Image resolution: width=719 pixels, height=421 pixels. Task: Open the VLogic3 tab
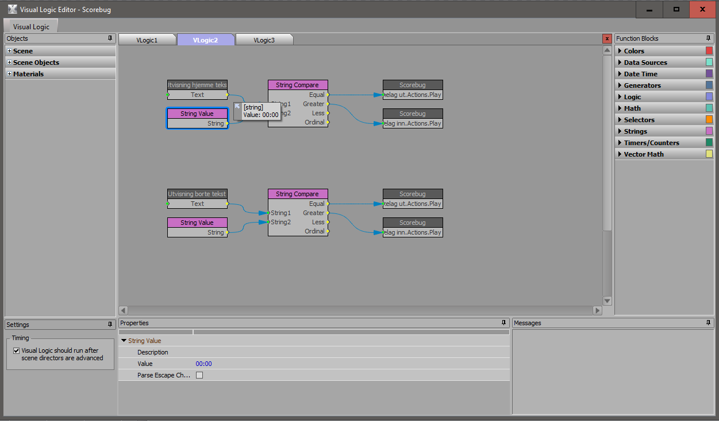click(264, 40)
